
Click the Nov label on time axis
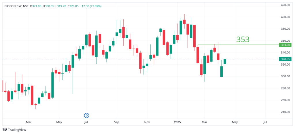tap(147, 122)
